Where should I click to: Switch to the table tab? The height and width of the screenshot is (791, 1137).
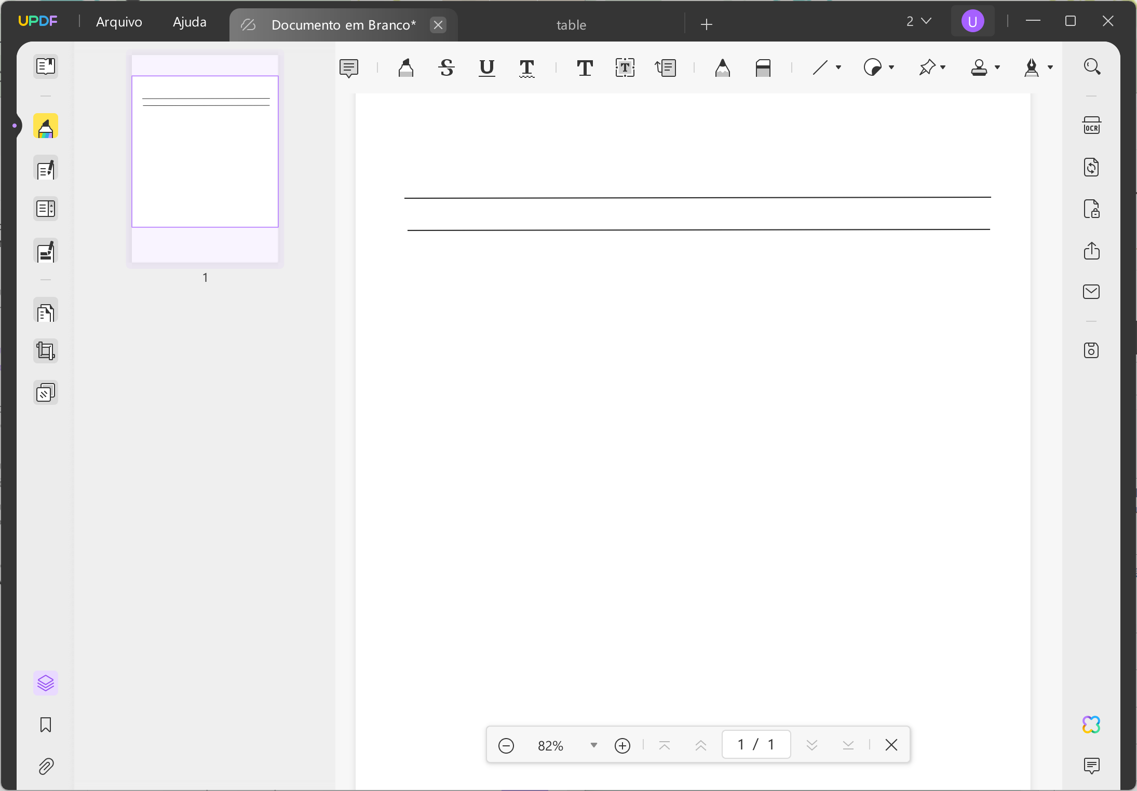[571, 24]
